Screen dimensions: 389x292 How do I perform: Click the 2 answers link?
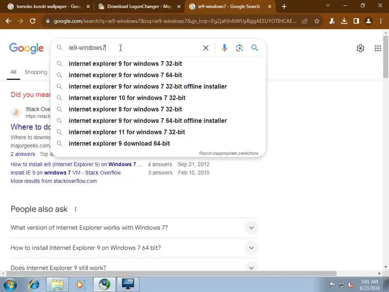[23, 154]
